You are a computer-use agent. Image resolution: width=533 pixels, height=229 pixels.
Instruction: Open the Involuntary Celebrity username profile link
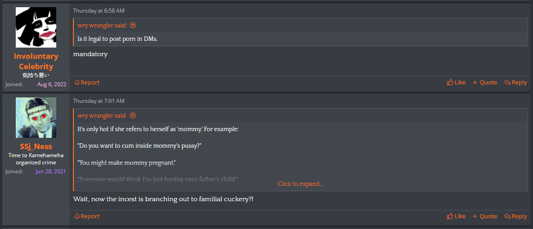(36, 61)
